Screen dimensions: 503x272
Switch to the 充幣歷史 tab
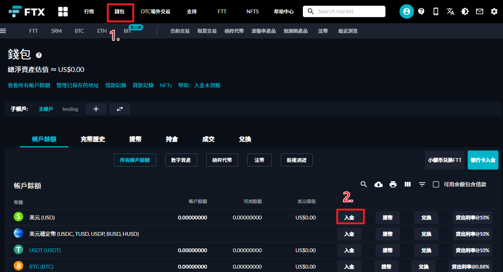(x=93, y=139)
